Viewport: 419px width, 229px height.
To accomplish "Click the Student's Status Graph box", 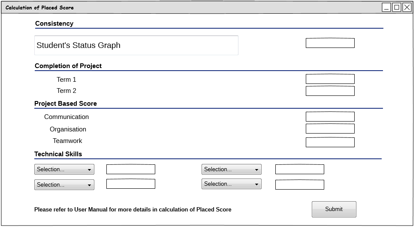I will (136, 45).
